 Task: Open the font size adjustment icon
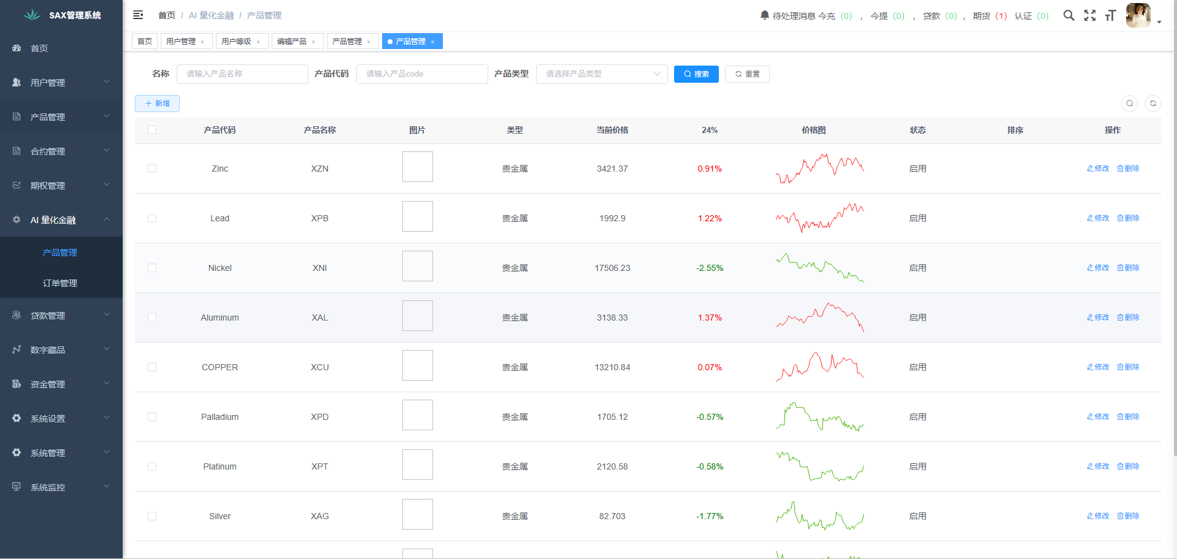pos(1110,15)
